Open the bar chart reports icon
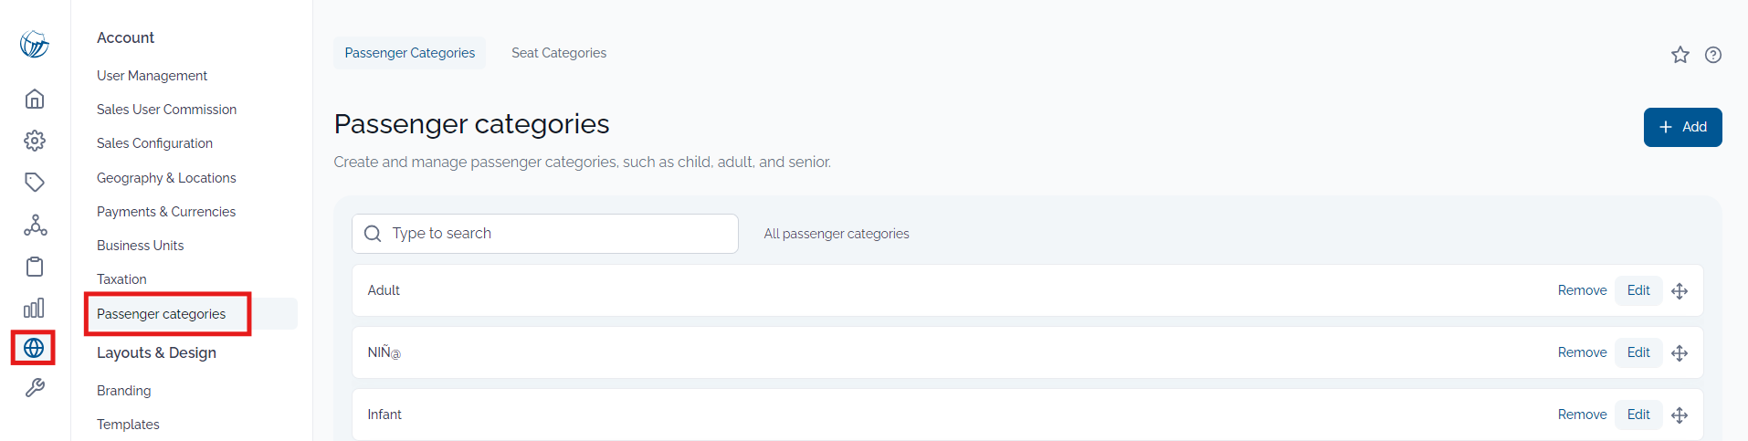The image size is (1748, 441). 35,308
